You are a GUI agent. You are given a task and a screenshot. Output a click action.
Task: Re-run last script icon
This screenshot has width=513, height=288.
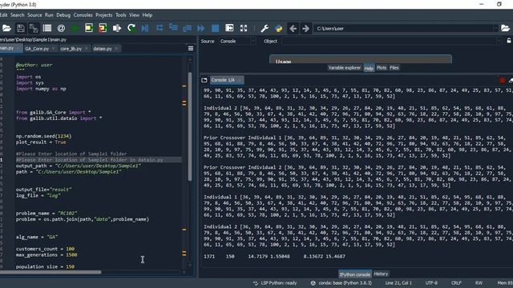pyautogui.click(x=131, y=28)
